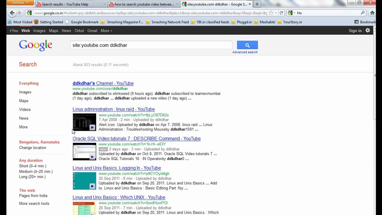Viewport: 382px width, 215px height.
Task: Open the Getting Started bookmark
Action: click(x=49, y=22)
